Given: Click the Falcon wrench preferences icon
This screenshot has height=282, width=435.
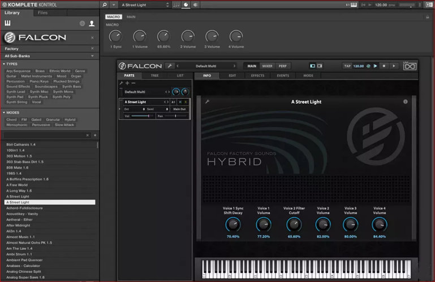Looking at the screenshot, I should point(170,66).
